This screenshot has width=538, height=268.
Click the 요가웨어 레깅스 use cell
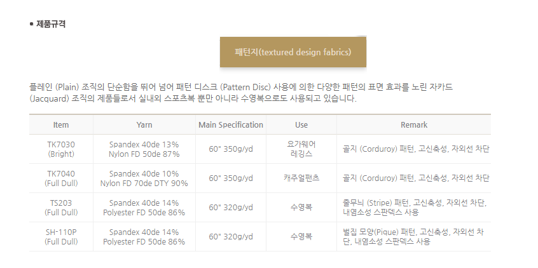[x=301, y=149]
